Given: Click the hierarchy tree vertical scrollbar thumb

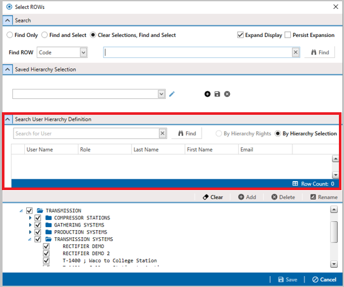Looking at the screenshot, I should tap(334, 232).
